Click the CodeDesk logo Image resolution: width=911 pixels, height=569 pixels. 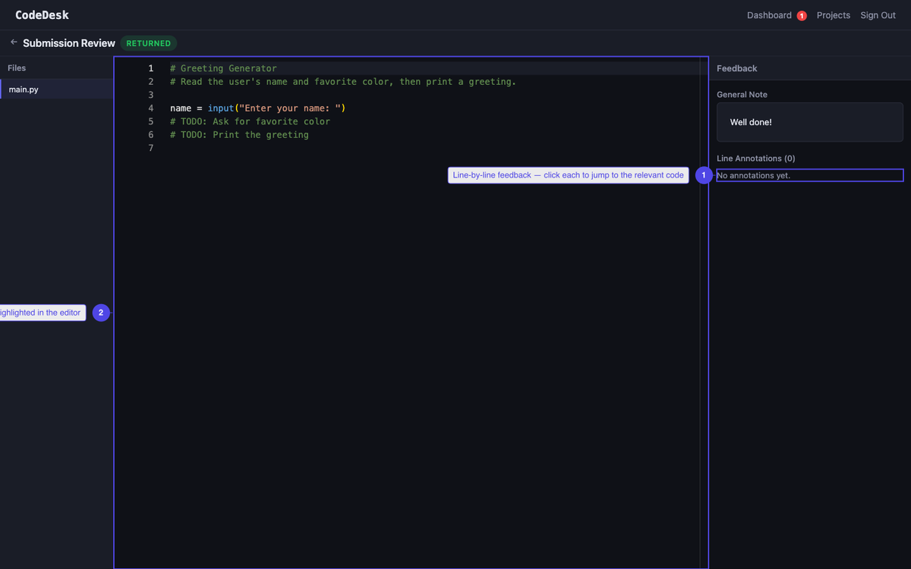pyautogui.click(x=42, y=14)
